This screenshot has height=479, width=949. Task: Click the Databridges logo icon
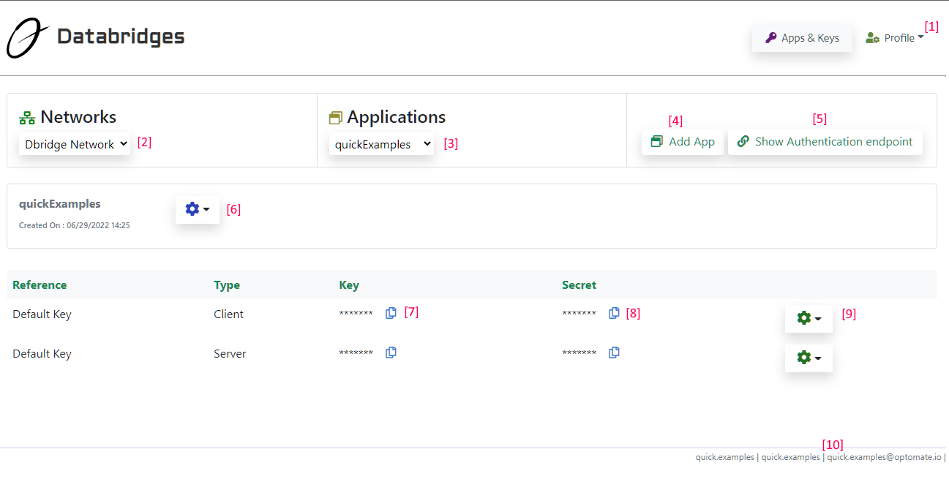click(x=28, y=38)
